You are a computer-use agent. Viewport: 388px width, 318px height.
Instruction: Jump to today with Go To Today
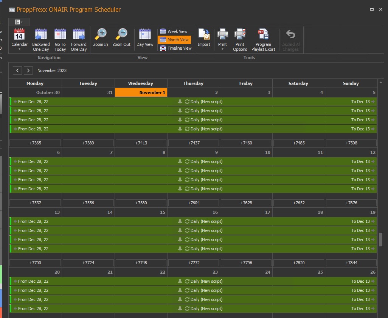[60, 35]
